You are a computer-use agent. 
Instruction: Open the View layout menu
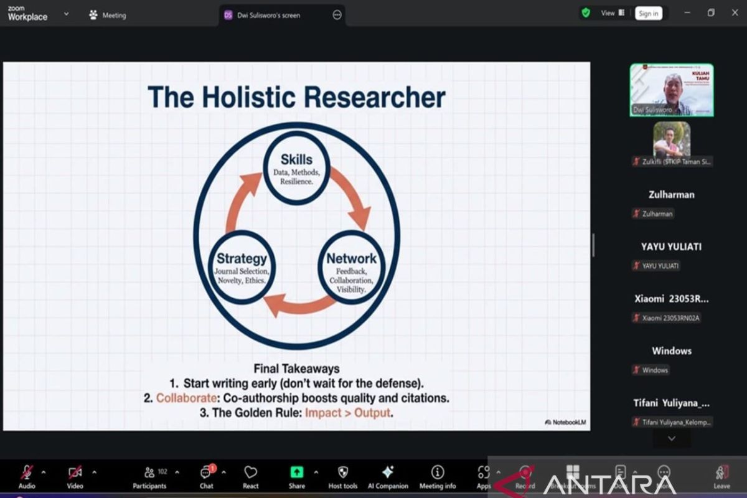point(613,13)
